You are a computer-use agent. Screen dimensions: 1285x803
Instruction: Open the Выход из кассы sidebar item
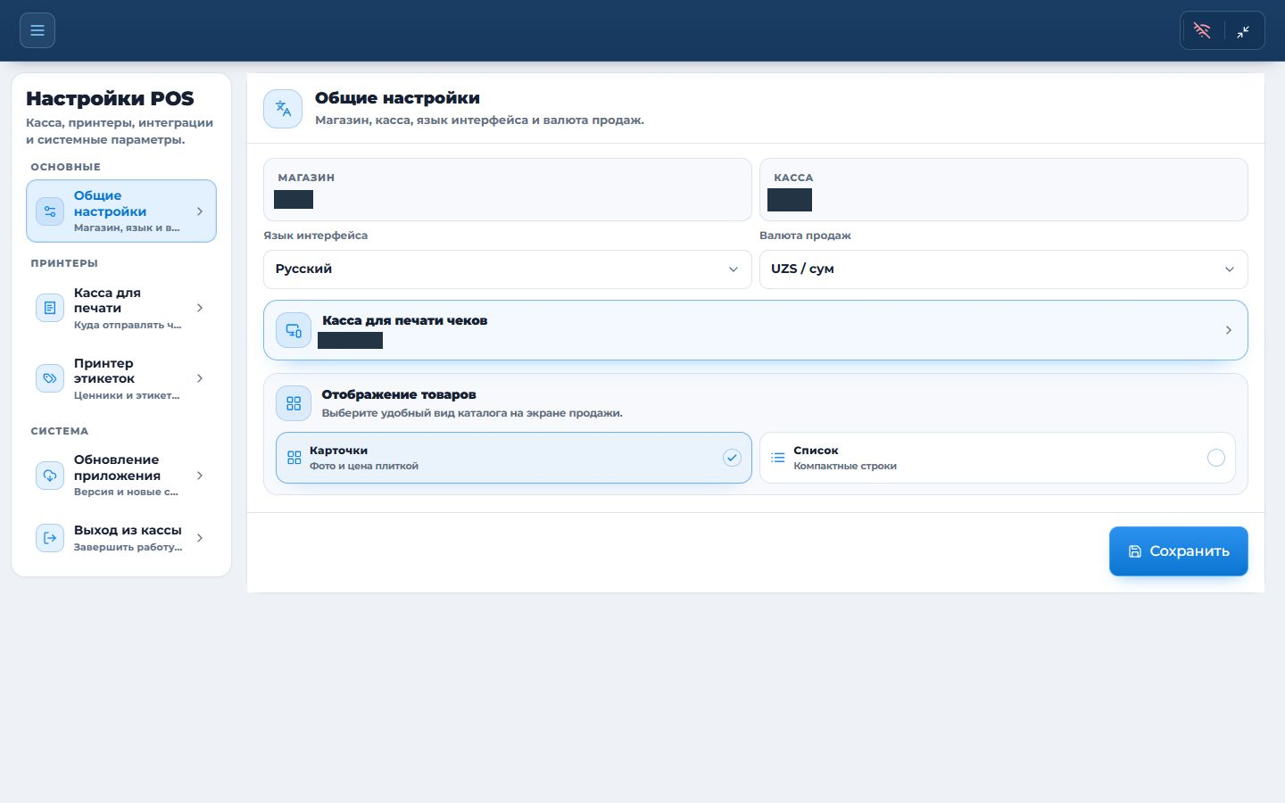[121, 538]
